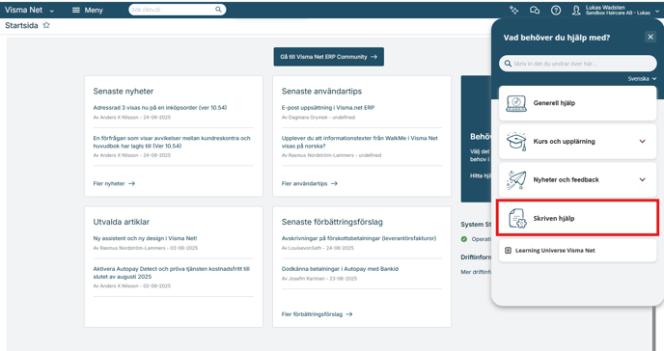Open Fler användartips link
This screenshot has width=664, height=351.
[310, 183]
